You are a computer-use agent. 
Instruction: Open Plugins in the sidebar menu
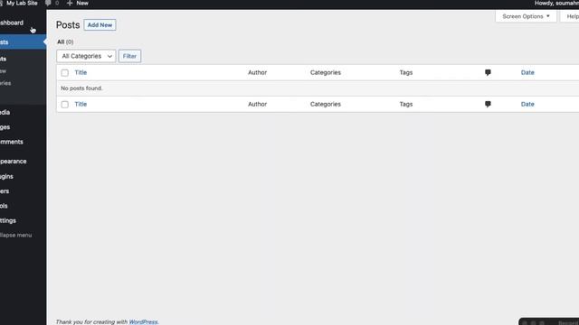[6, 177]
